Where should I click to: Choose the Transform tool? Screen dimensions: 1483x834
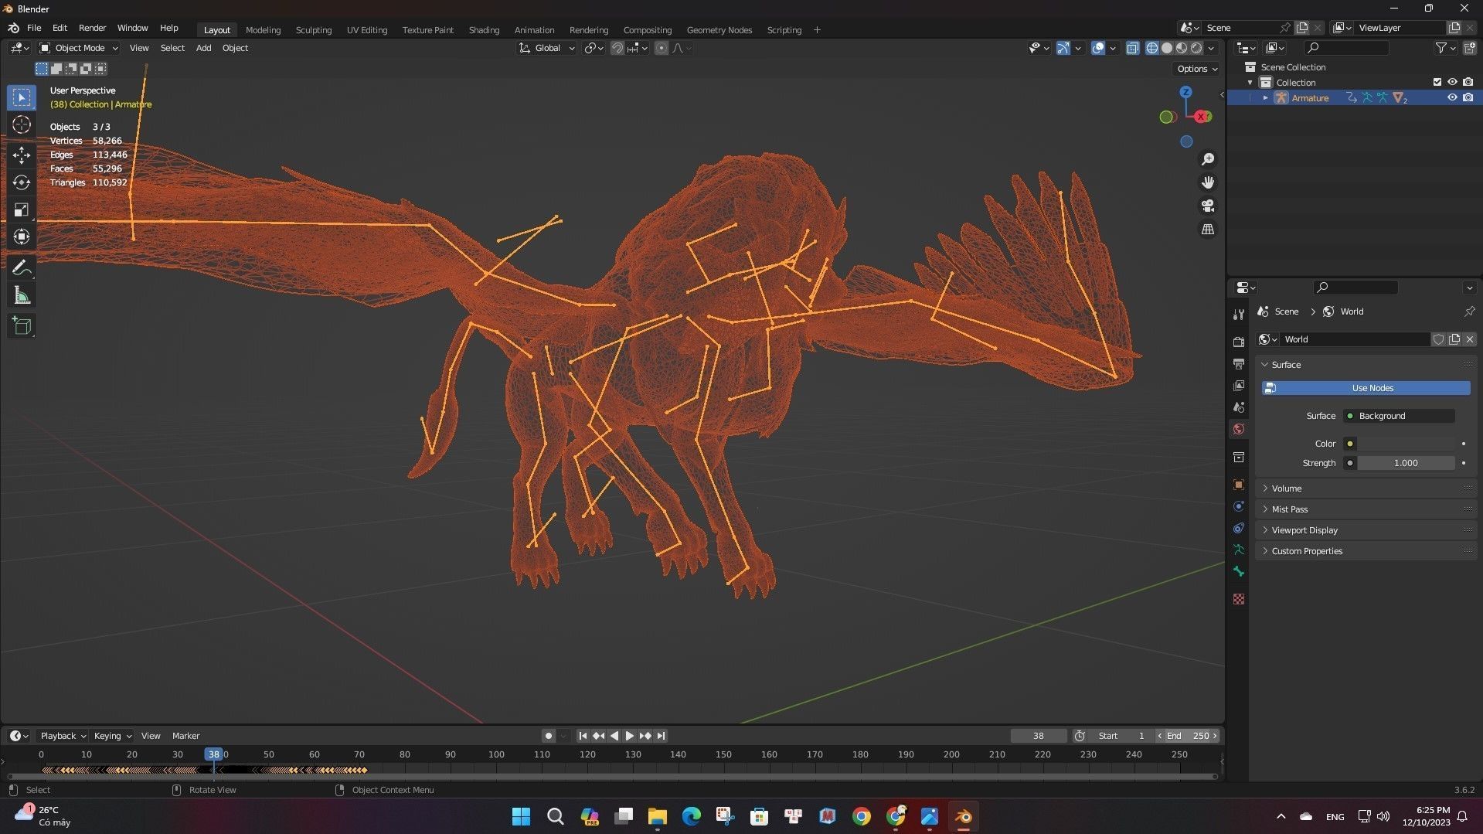click(22, 237)
